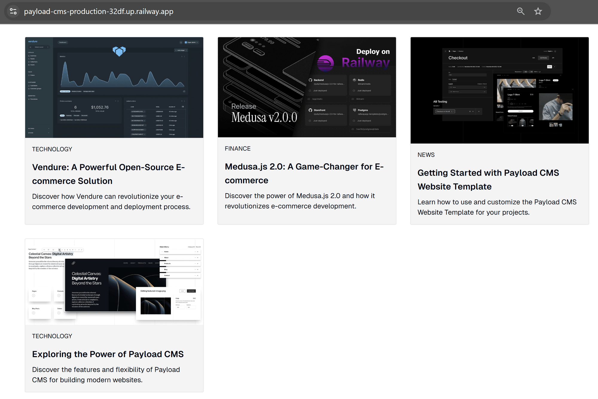Click the browser menu icon
The image size is (598, 399).
pyautogui.click(x=13, y=11)
